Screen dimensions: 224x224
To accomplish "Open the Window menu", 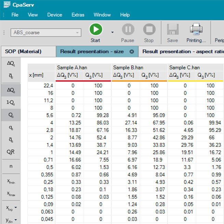I will [x=102, y=15].
